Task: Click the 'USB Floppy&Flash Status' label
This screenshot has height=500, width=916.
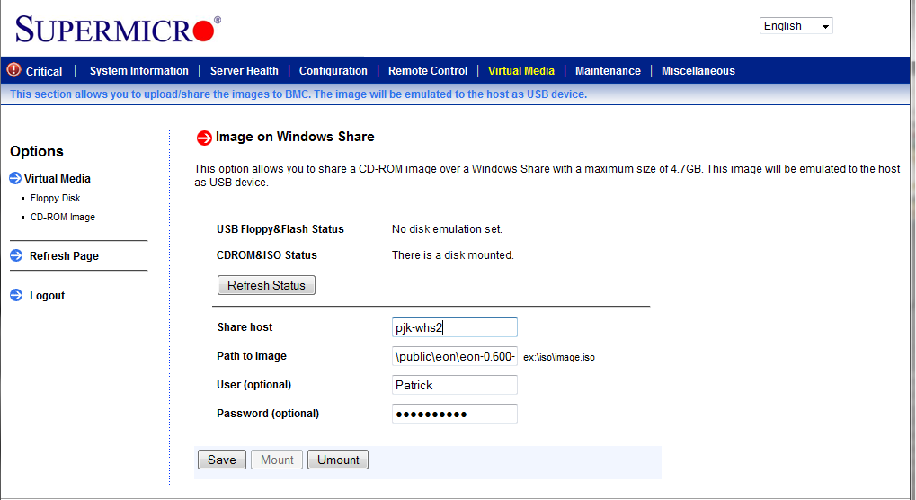Action: click(280, 229)
